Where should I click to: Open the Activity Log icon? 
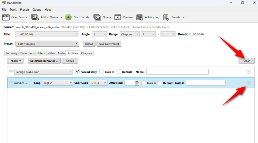(140, 17)
